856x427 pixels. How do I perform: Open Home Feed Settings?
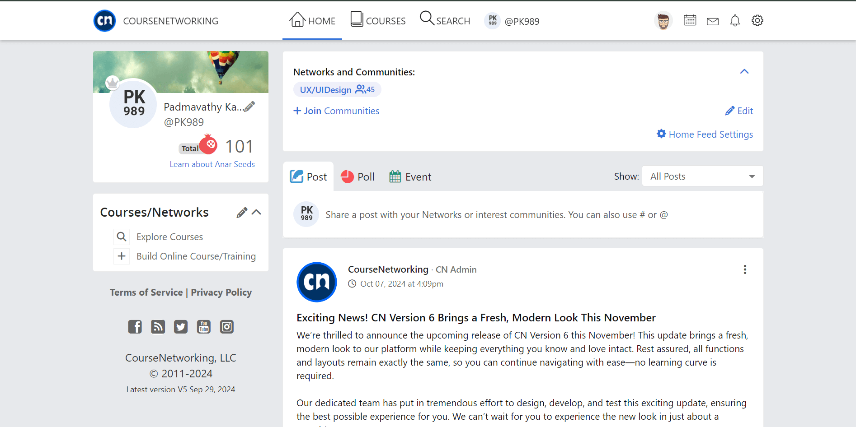(x=705, y=134)
